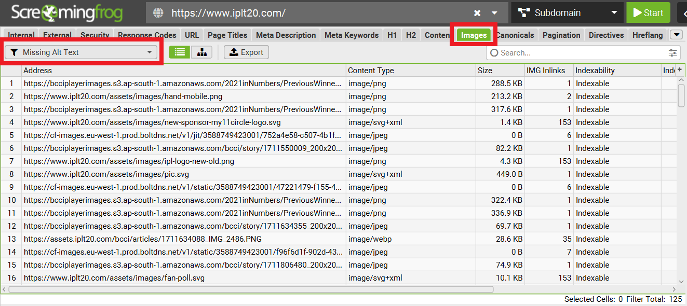Click the globe icon in URL bar
This screenshot has width=687, height=306.
159,13
